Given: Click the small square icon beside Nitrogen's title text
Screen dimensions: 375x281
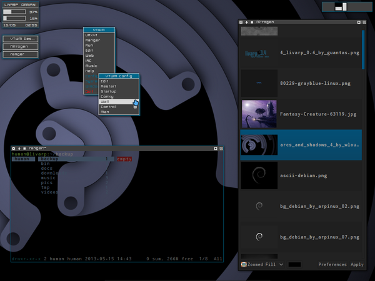Looking at the screenshot, I should pos(252,22).
